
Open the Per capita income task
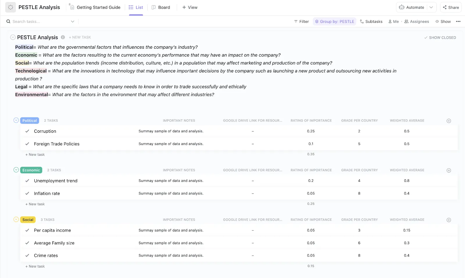(x=52, y=230)
